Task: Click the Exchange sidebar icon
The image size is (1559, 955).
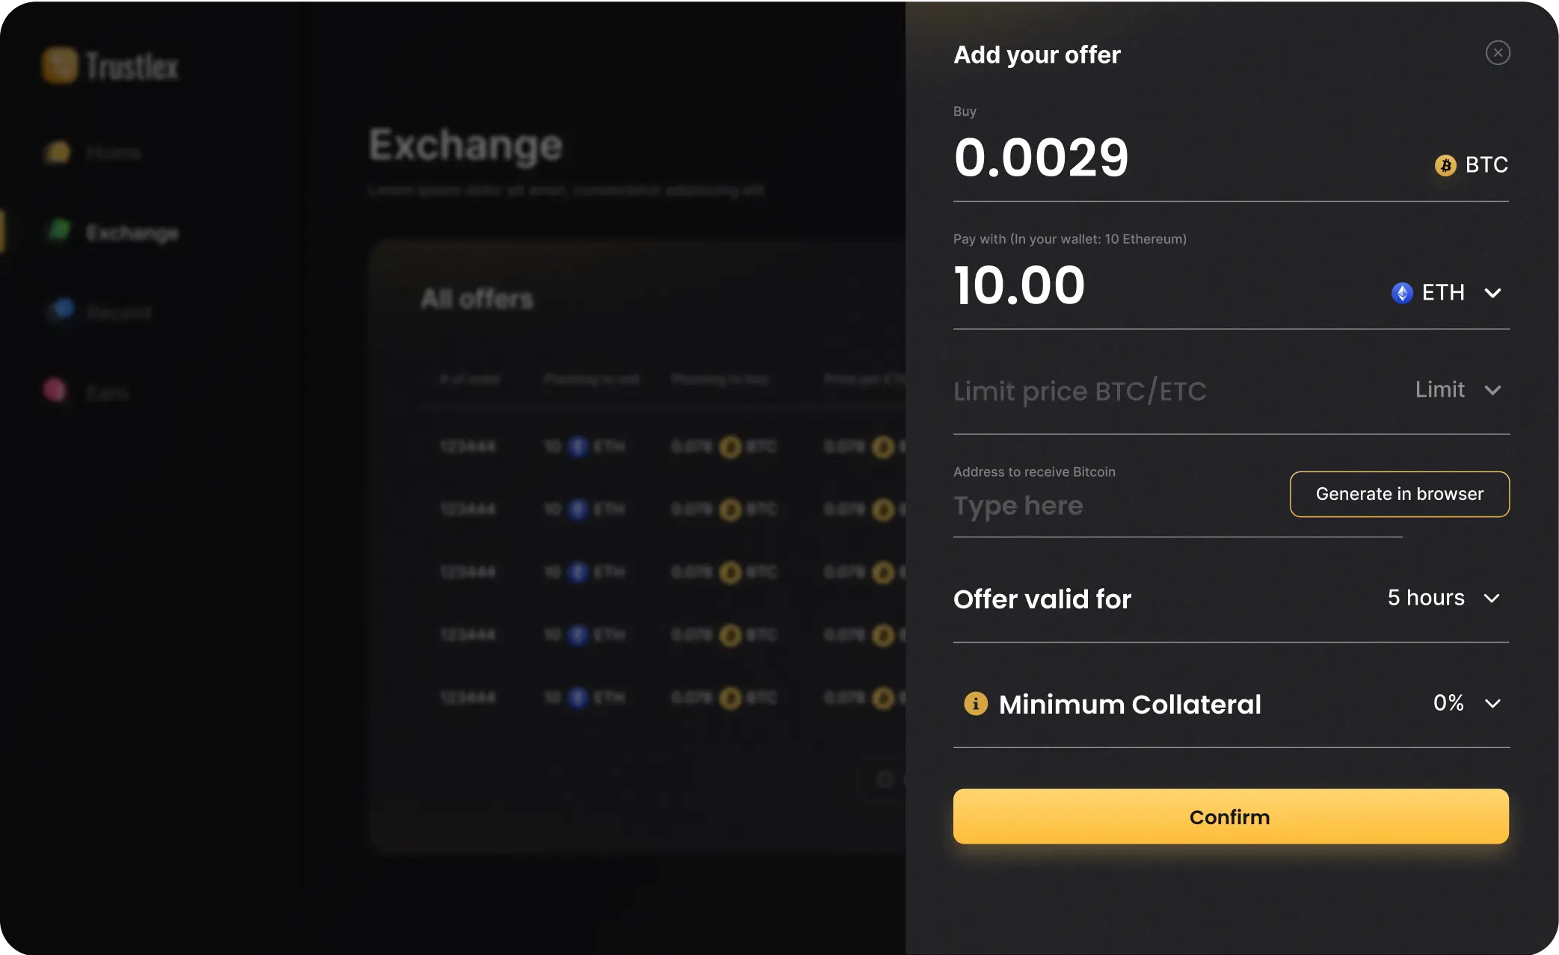Action: click(x=59, y=230)
